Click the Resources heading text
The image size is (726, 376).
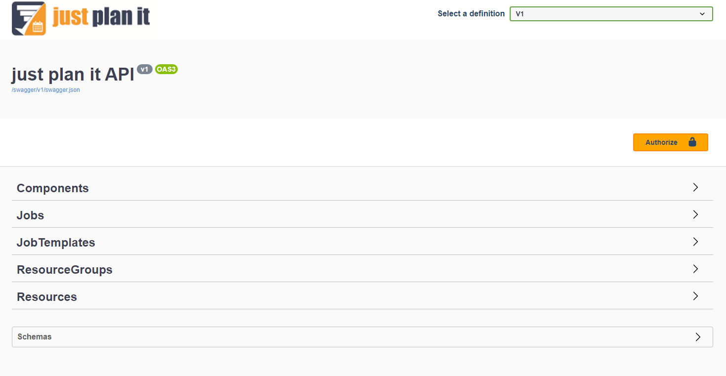click(x=47, y=297)
